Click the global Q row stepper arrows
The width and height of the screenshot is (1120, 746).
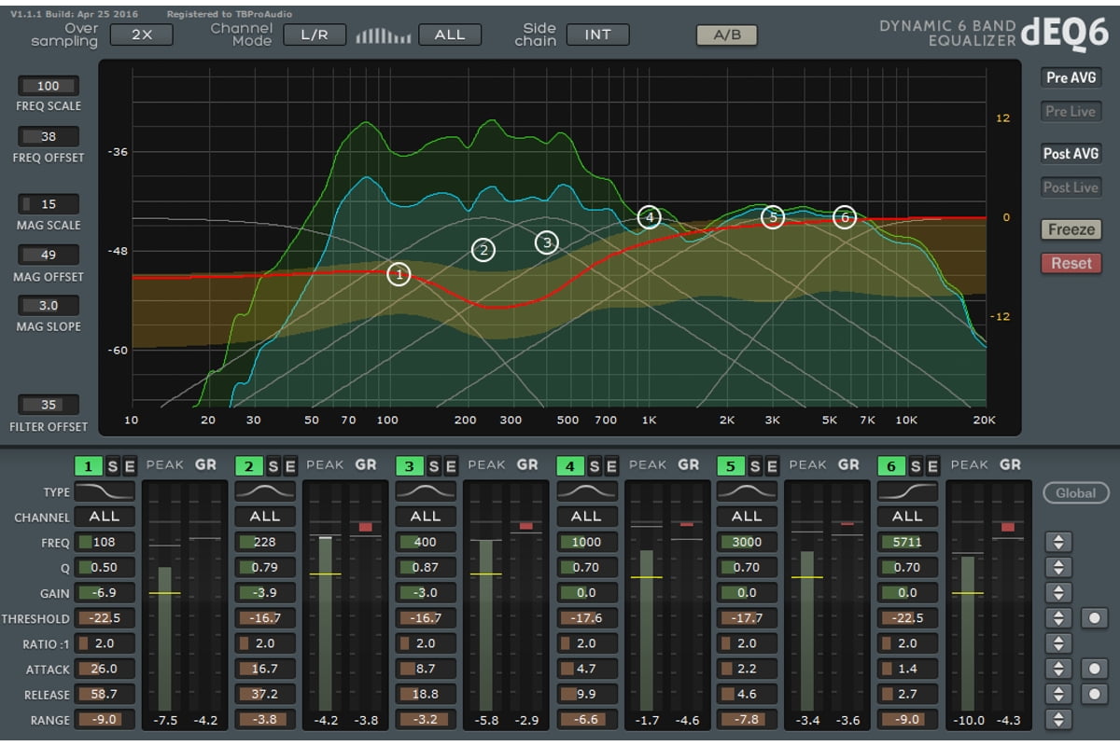pyautogui.click(x=1058, y=567)
